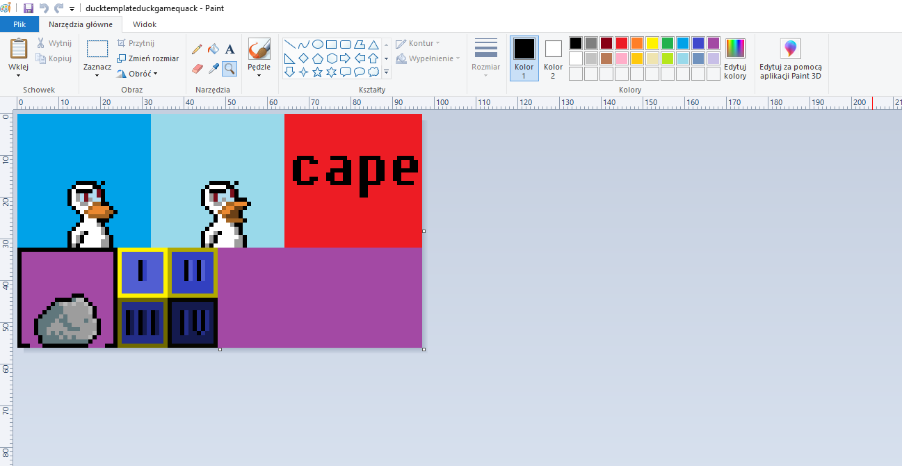
Task: Click the rectangular Zaznacz selection icon
Action: coord(97,49)
